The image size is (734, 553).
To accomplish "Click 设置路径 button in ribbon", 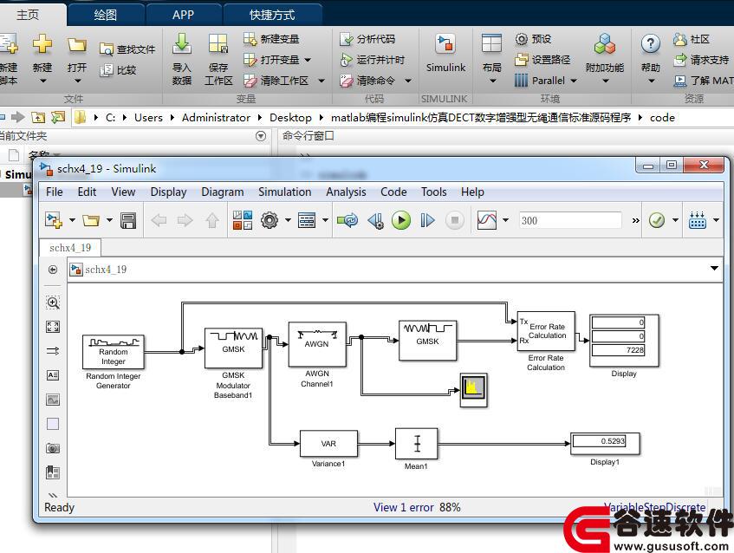I will click(x=543, y=60).
